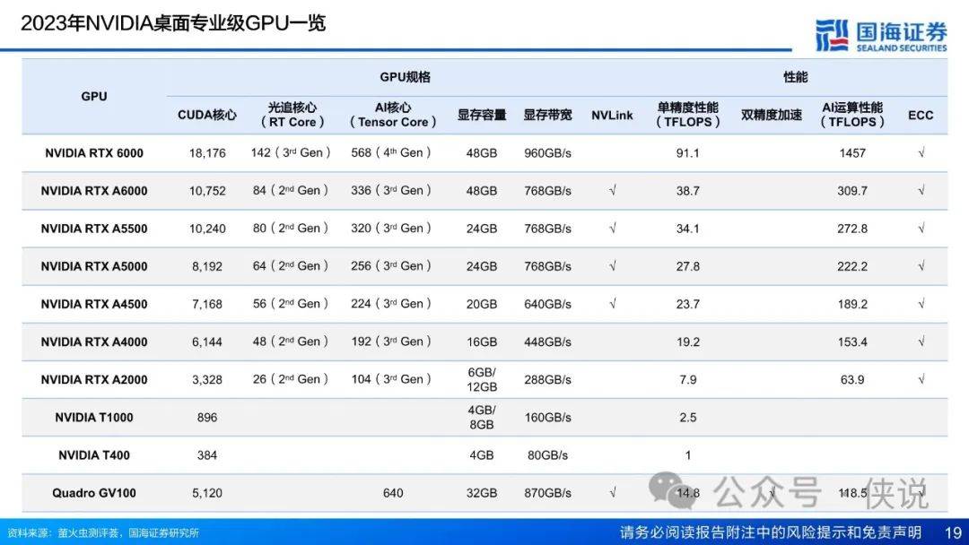The width and height of the screenshot is (969, 545).
Task: Click the RT core cell "84 (2nd Gen)"
Action: pyautogui.click(x=291, y=191)
